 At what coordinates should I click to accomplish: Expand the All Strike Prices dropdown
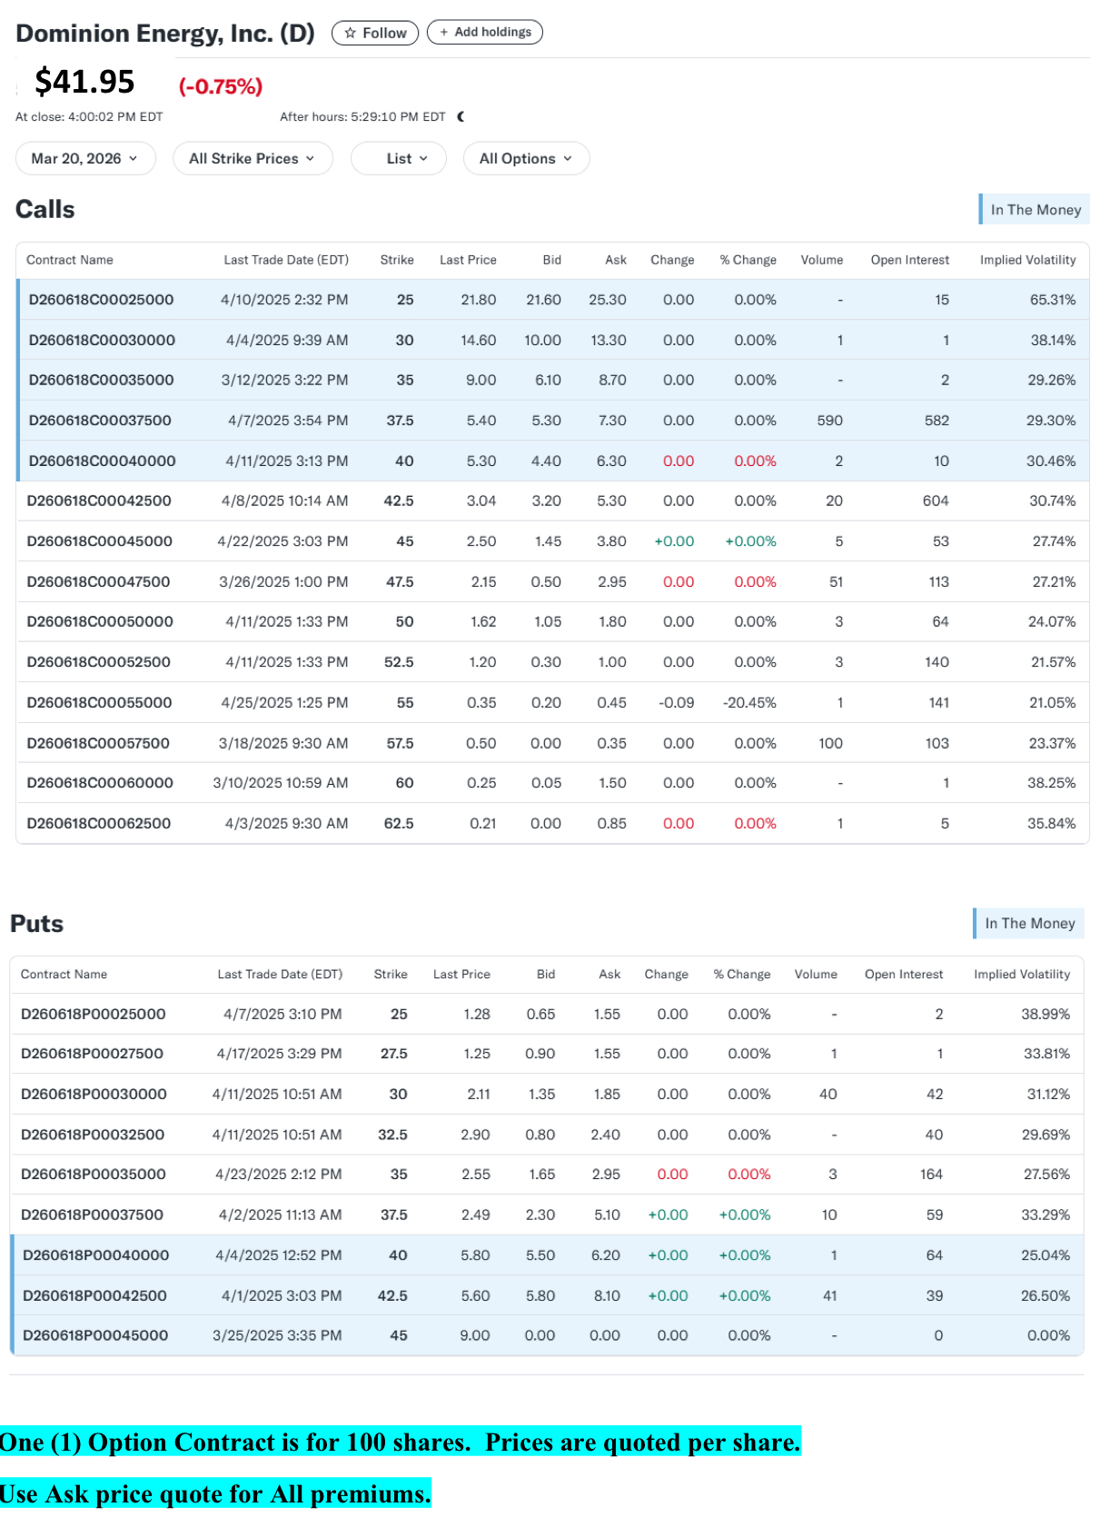click(x=253, y=158)
